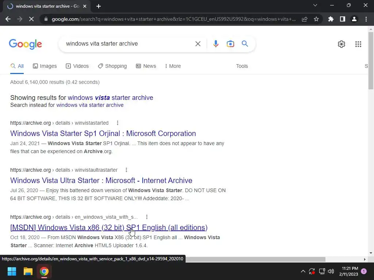Expand the More search options
Image resolution: width=374 pixels, height=280 pixels.
(x=173, y=66)
